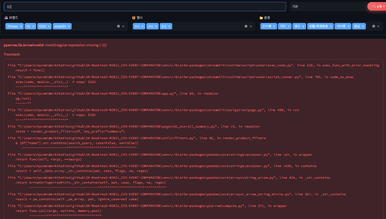
Task: Clear all selected brand filters
Action: click(118, 26)
